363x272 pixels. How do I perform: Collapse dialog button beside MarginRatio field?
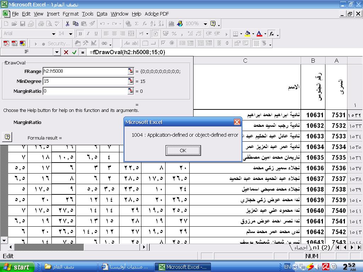[x=130, y=91]
